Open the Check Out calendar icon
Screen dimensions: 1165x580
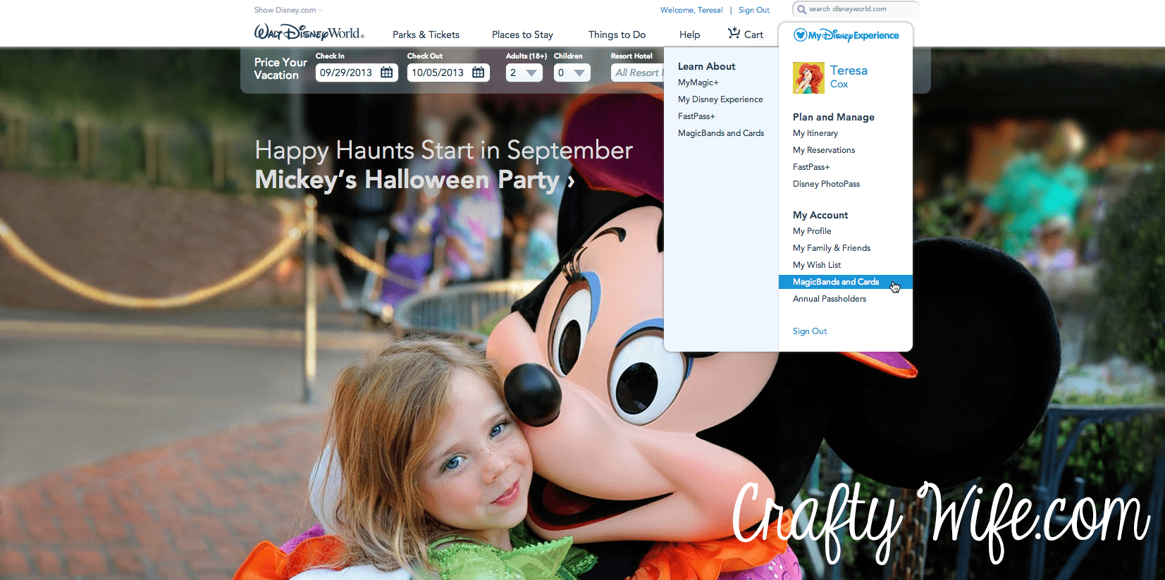click(x=479, y=72)
